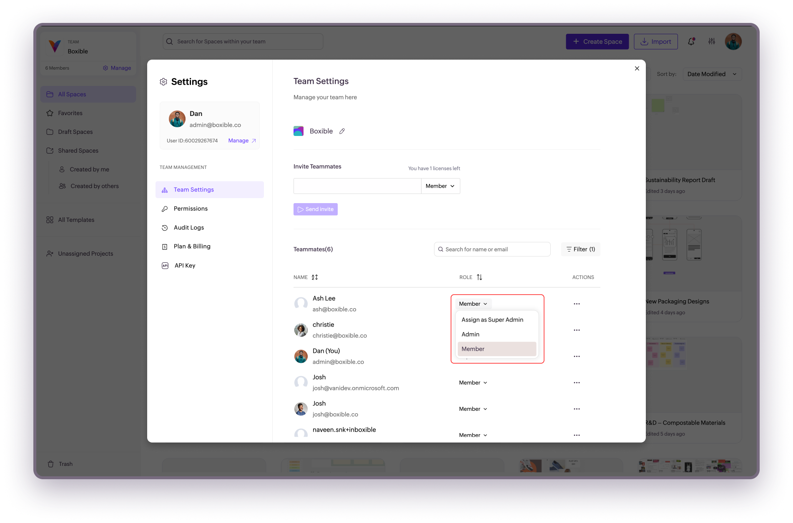Sort teammates by name using sort icon
Image resolution: width=793 pixels, height=523 pixels.
click(315, 277)
